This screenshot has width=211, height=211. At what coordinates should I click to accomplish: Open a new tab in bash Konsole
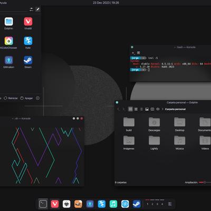point(133,53)
